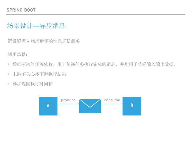Click the 适用场景 heading text
This screenshot has height=143, width=191.
point(18,55)
